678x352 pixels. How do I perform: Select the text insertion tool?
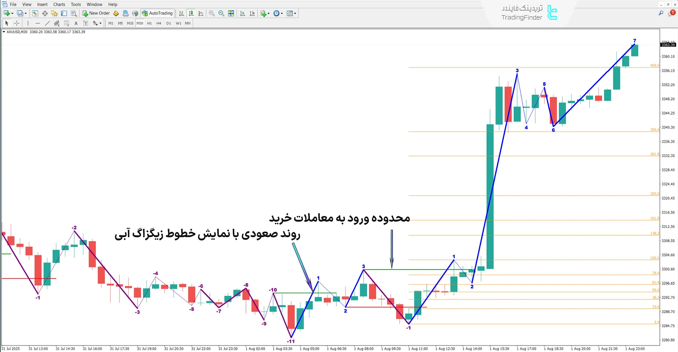76,23
